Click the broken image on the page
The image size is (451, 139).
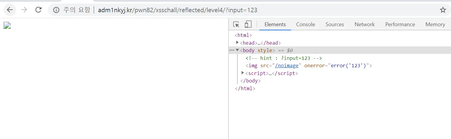[x=7, y=26]
